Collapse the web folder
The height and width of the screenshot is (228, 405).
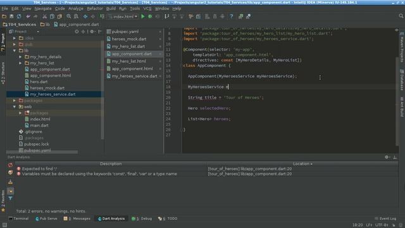[15, 106]
